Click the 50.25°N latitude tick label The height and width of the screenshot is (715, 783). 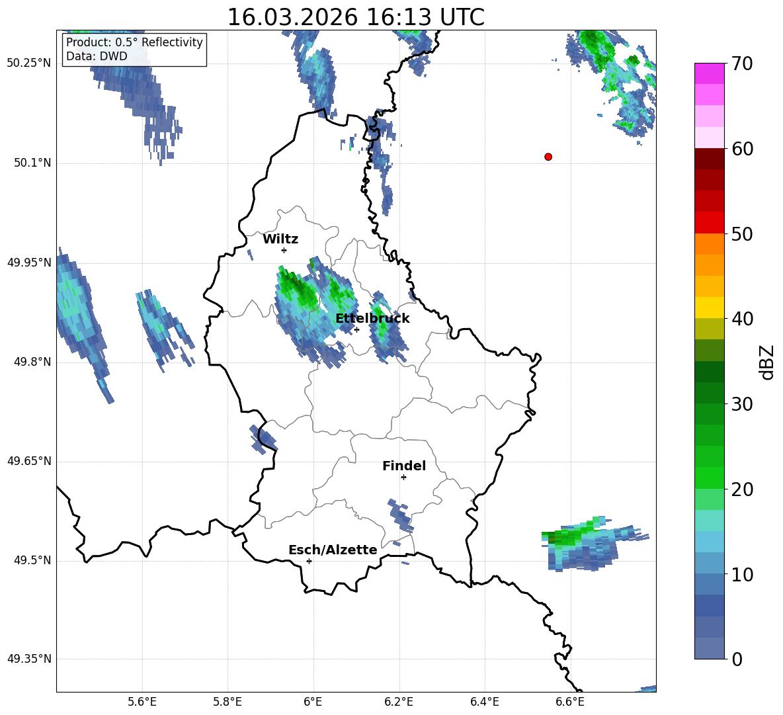click(x=29, y=63)
